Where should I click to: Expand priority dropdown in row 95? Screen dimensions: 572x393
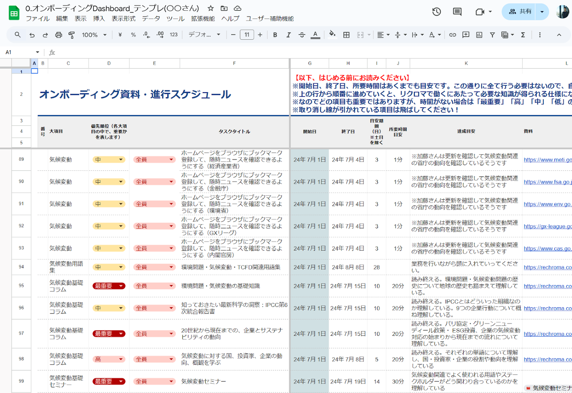[x=121, y=286]
